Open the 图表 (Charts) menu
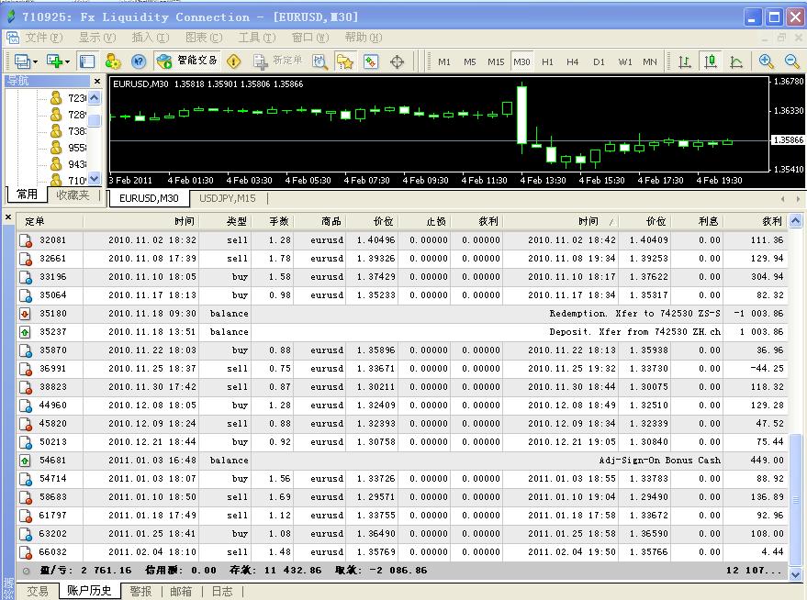The width and height of the screenshot is (807, 600). 203,38
